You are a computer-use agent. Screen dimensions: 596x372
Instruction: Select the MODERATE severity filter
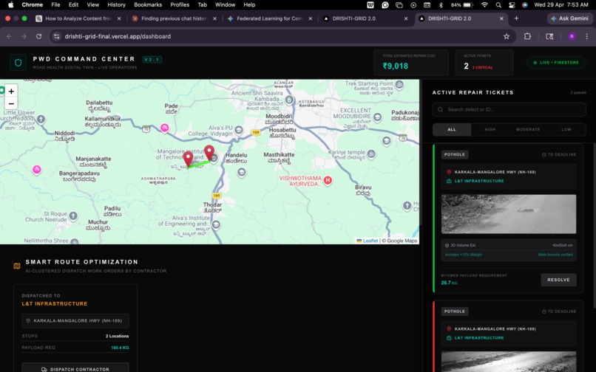tap(528, 130)
